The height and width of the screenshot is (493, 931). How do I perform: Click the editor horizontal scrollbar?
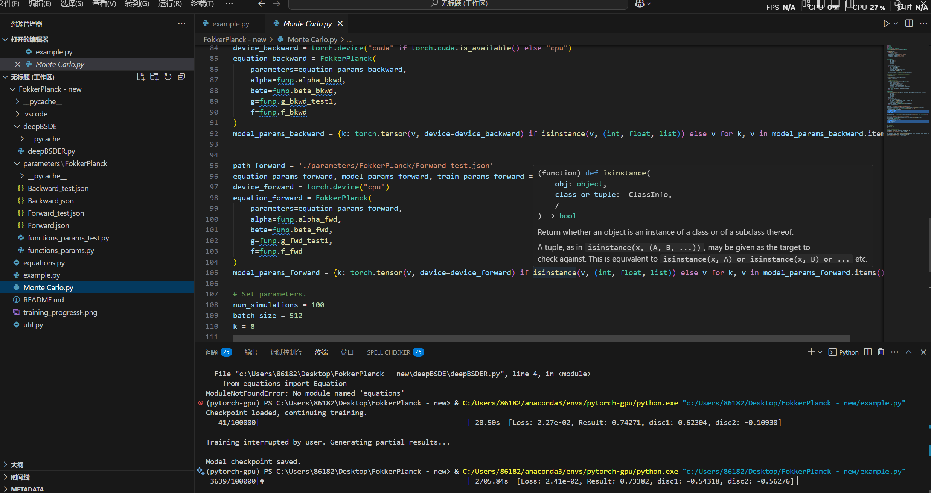click(x=541, y=338)
